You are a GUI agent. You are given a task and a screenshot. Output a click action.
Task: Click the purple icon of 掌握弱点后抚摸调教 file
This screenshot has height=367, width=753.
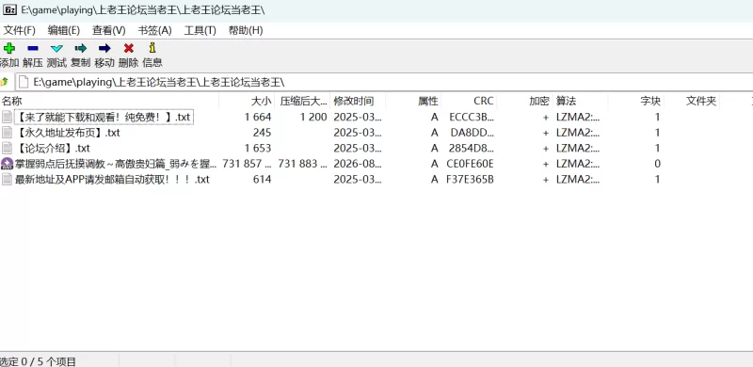(7, 164)
